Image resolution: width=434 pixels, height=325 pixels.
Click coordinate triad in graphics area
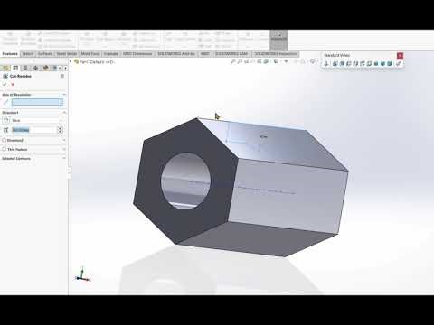click(x=82, y=274)
